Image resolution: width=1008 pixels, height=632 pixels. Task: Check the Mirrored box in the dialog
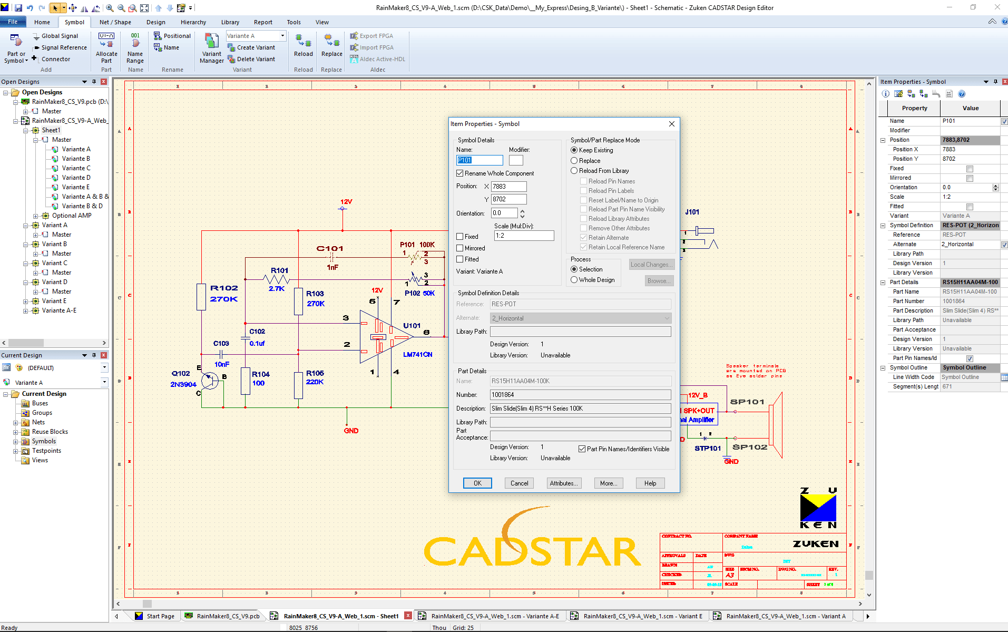coord(460,248)
